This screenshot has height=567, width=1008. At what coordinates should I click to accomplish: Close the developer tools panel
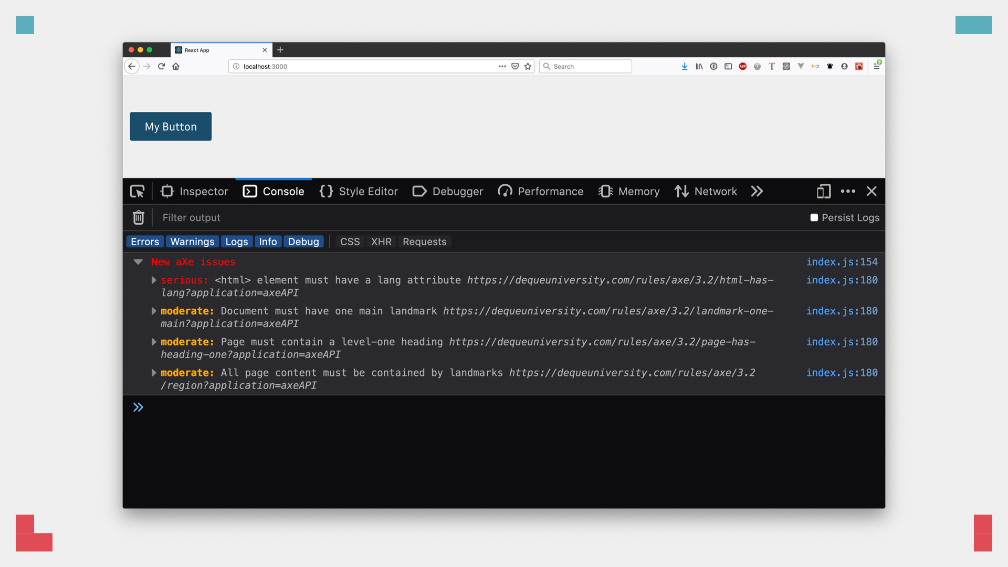(x=871, y=191)
